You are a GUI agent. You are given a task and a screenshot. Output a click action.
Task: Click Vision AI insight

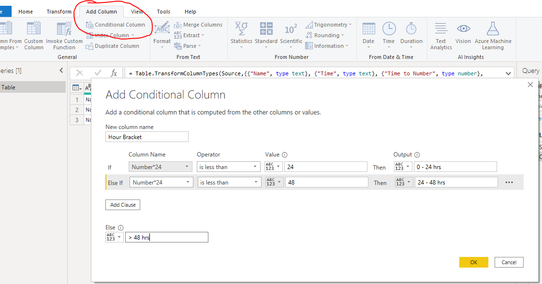pyautogui.click(x=463, y=33)
